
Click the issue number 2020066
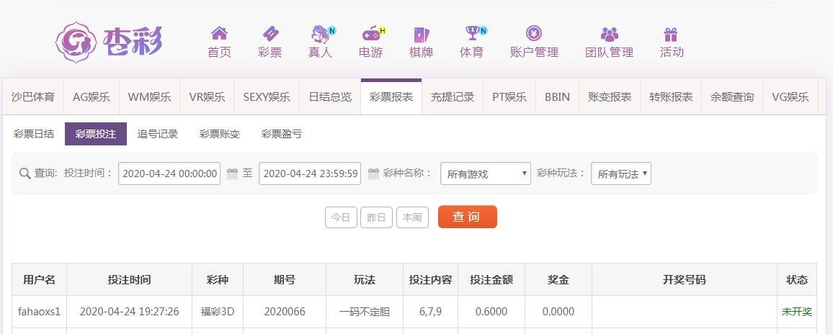pos(285,311)
